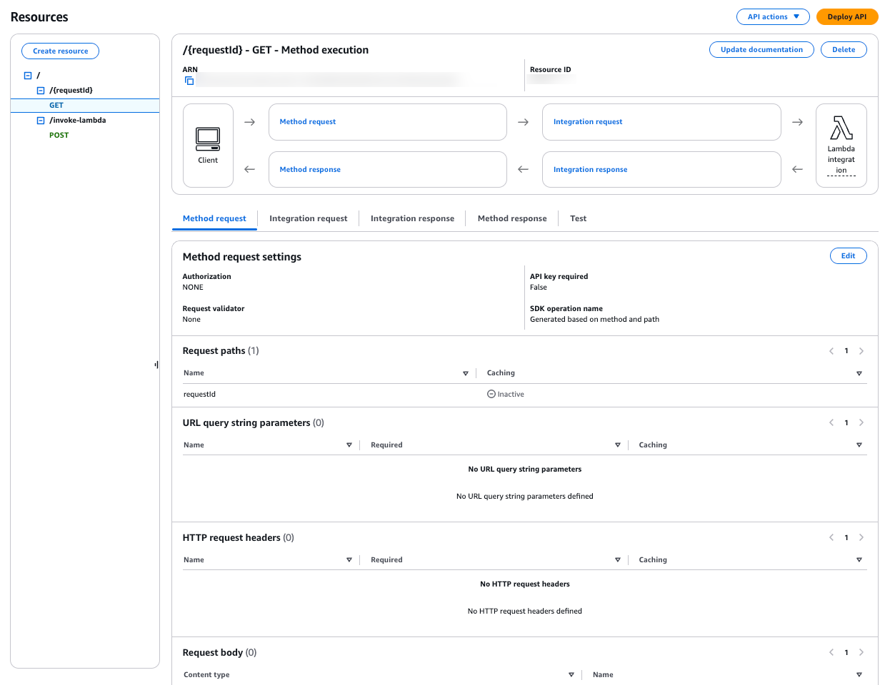
Task: Collapse the Resources sidebar panel
Action: pos(156,364)
